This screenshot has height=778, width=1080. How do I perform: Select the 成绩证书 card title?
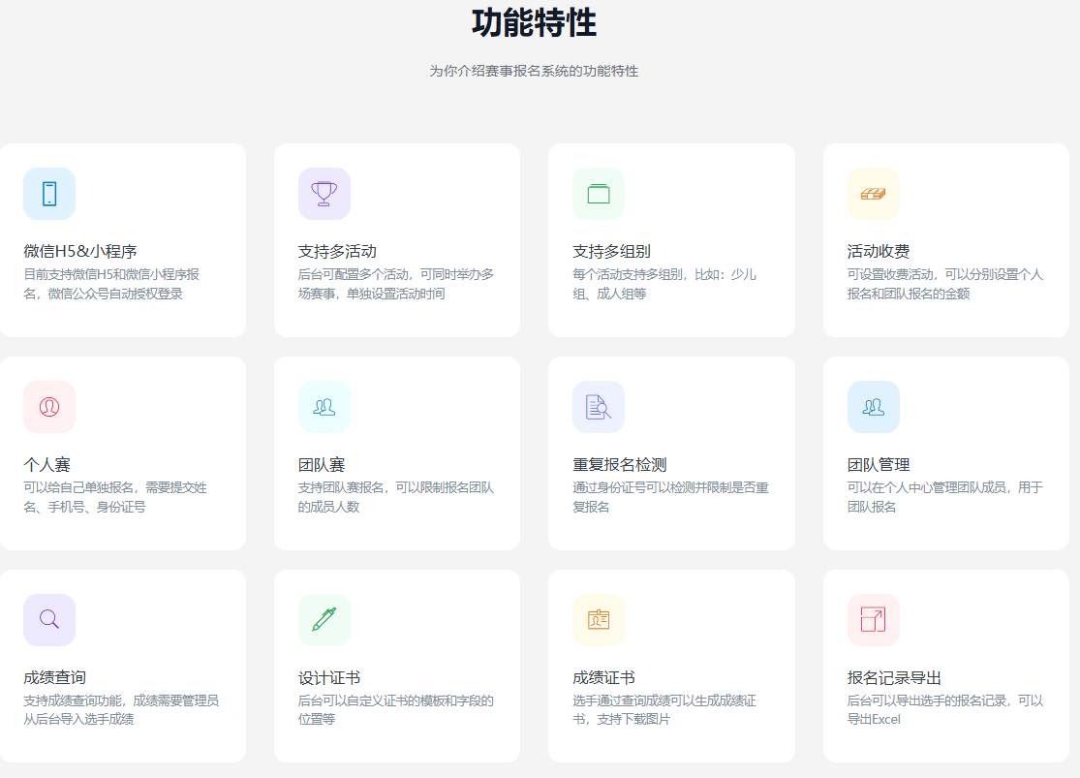(x=603, y=677)
